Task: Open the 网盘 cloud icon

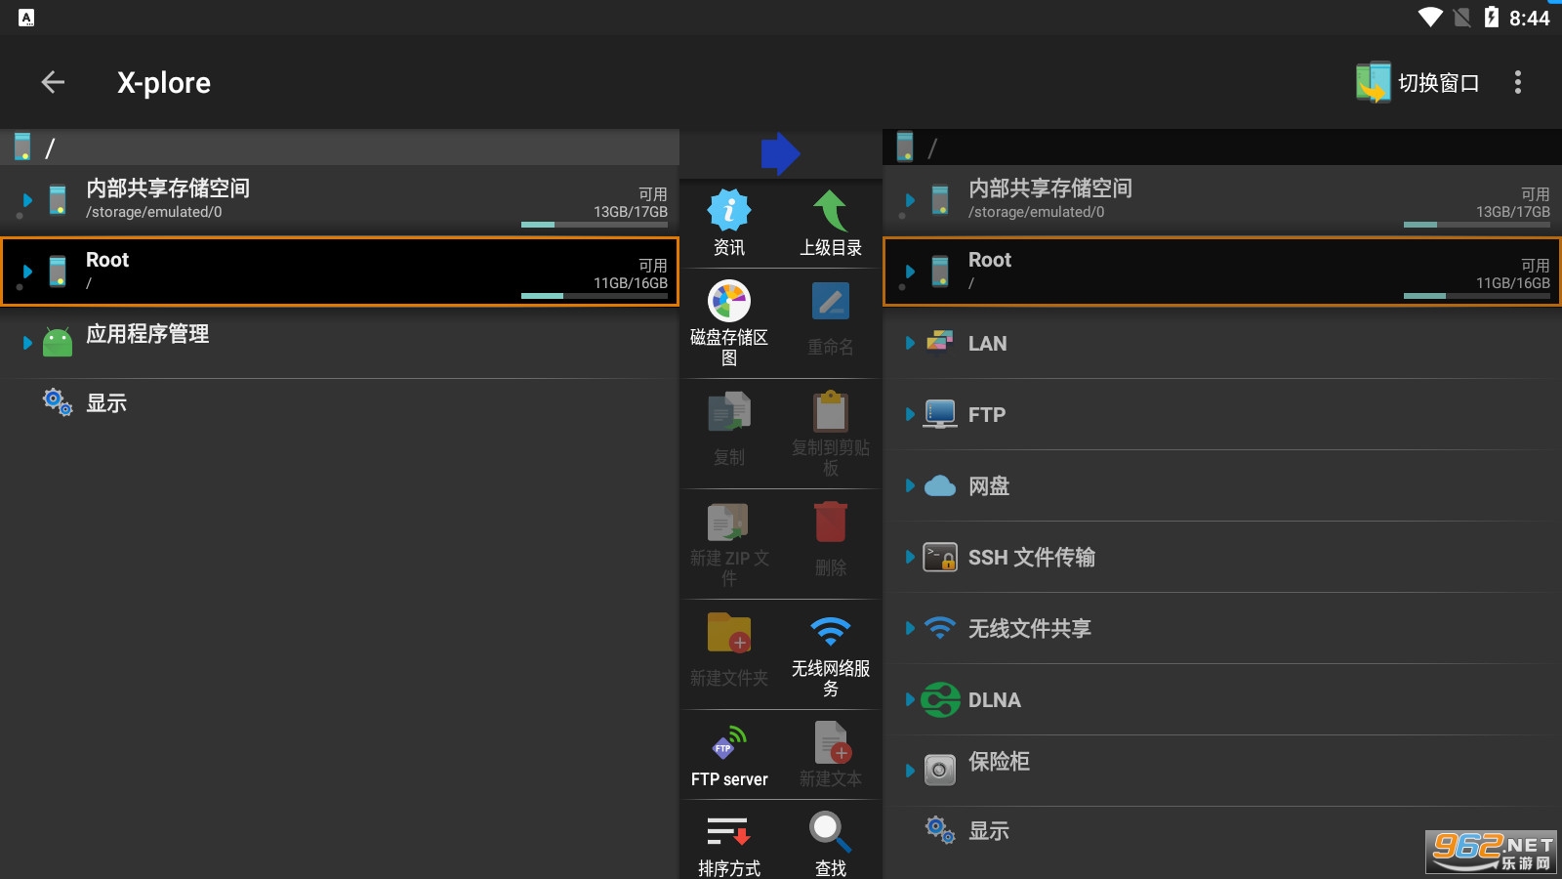Action: (940, 485)
